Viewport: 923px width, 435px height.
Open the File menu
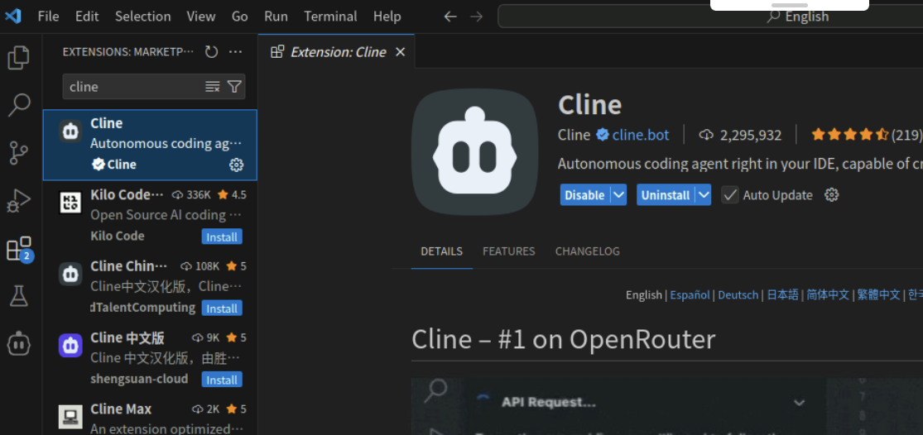[x=48, y=16]
